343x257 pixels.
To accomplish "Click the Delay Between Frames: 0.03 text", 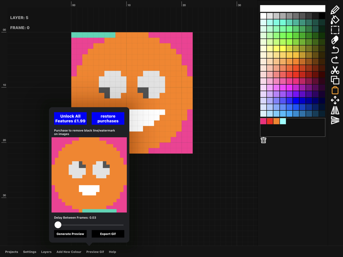I will (75, 218).
